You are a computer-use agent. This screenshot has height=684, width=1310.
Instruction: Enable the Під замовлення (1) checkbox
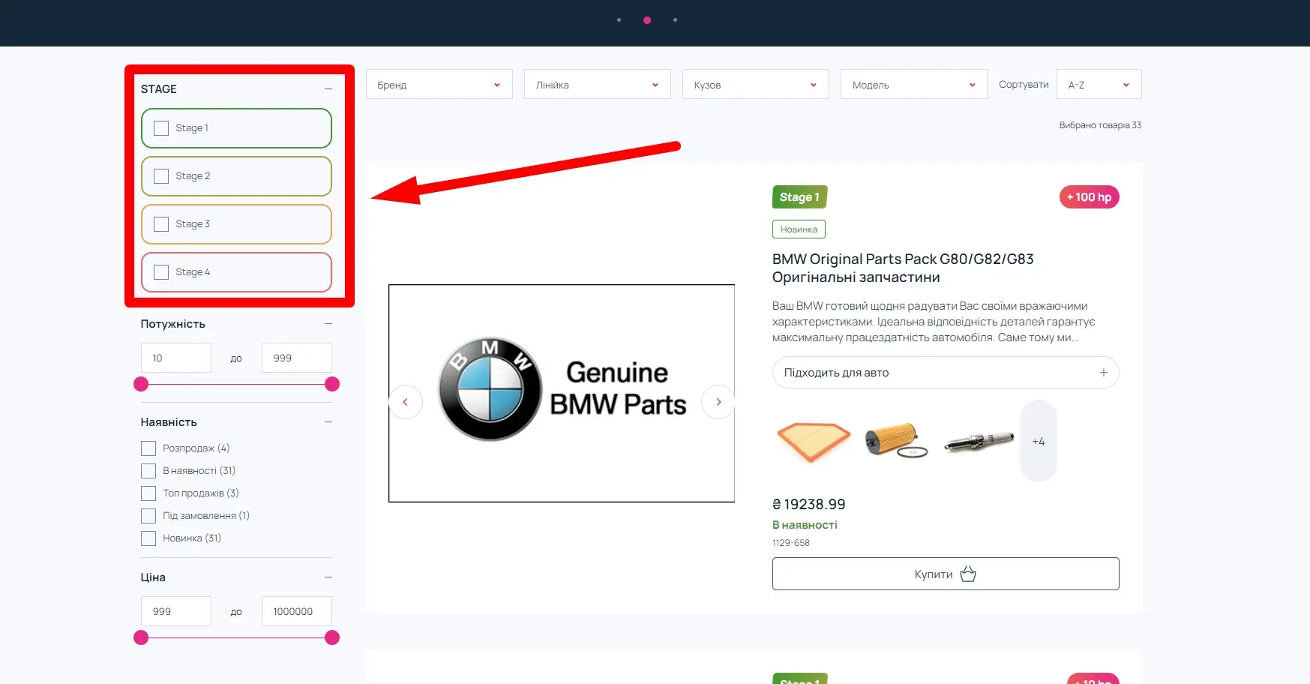[x=148, y=516]
